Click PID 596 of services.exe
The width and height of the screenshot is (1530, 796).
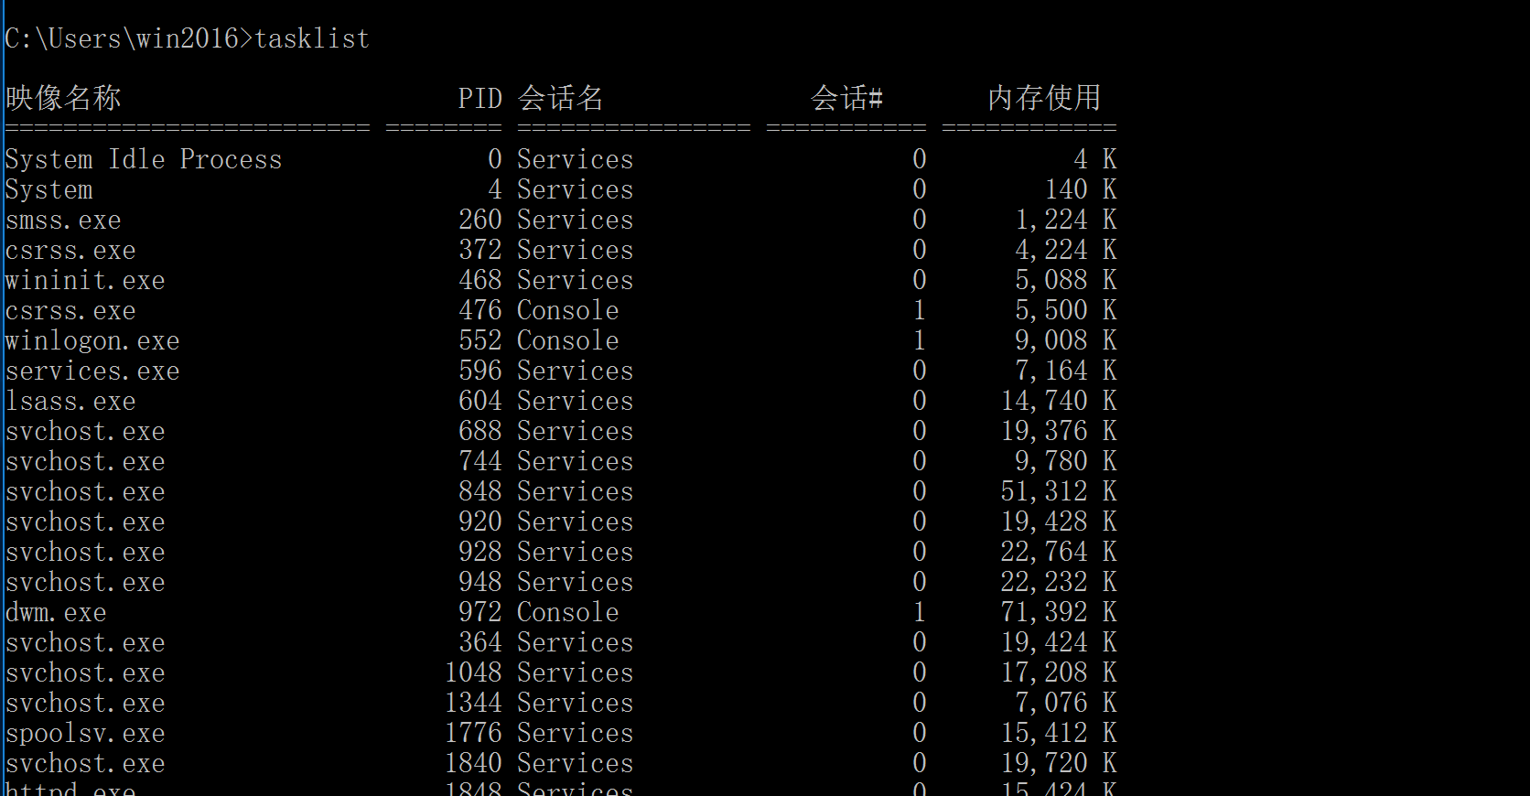pyautogui.click(x=480, y=371)
